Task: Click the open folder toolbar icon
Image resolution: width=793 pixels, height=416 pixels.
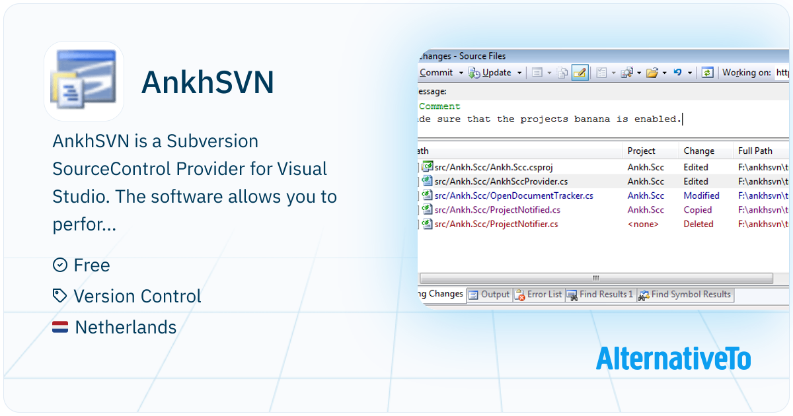Action: [652, 73]
